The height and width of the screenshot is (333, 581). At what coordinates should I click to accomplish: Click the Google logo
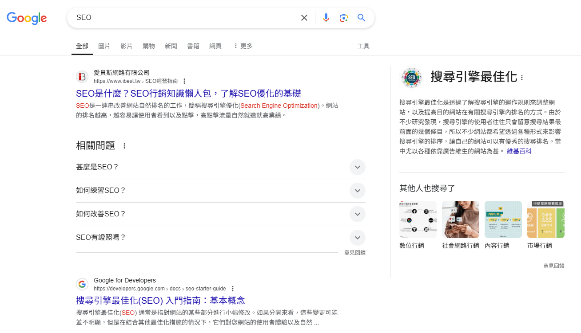(x=27, y=18)
